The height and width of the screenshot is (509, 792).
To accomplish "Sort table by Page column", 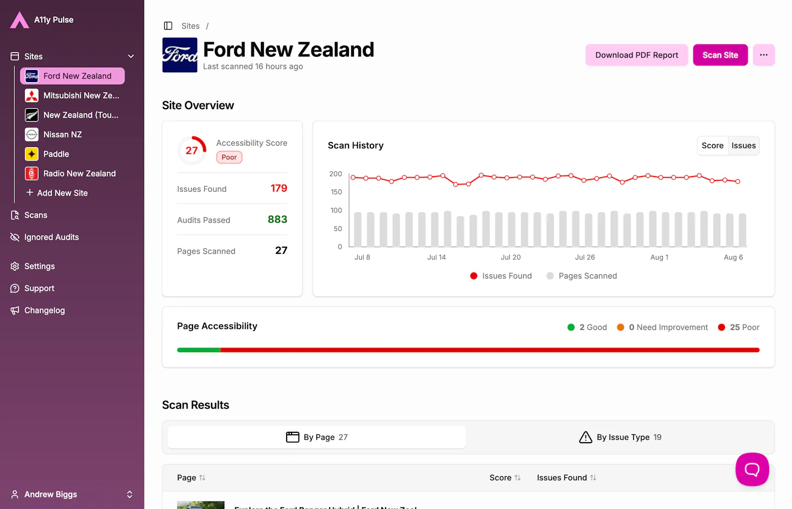I will coord(191,478).
